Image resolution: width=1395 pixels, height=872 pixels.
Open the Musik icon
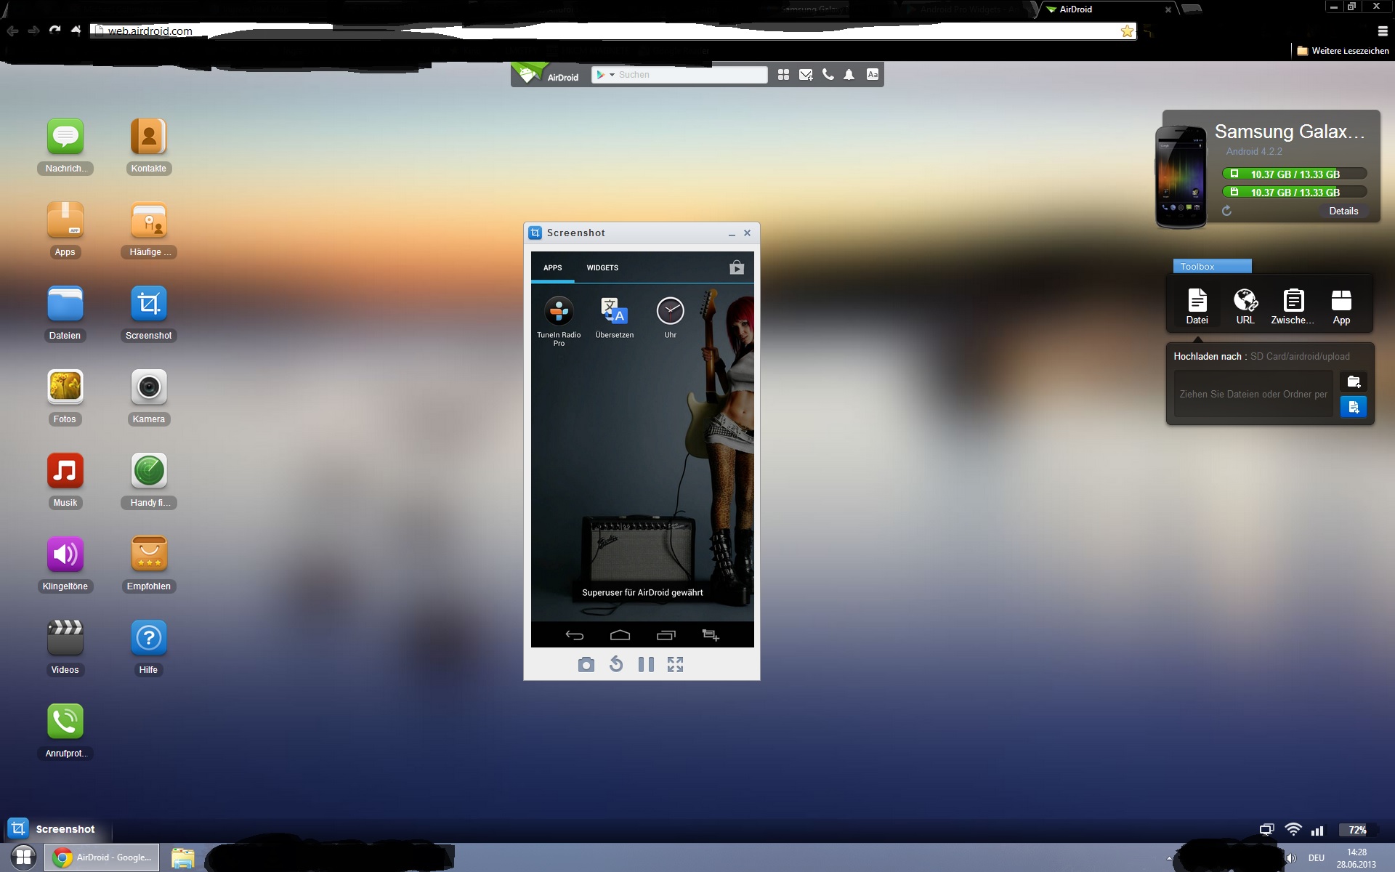click(65, 471)
